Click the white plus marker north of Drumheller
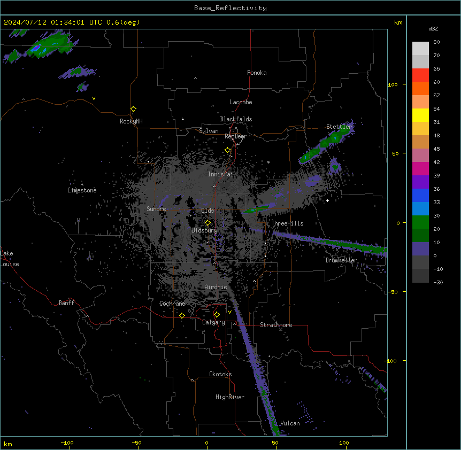 [x=327, y=200]
